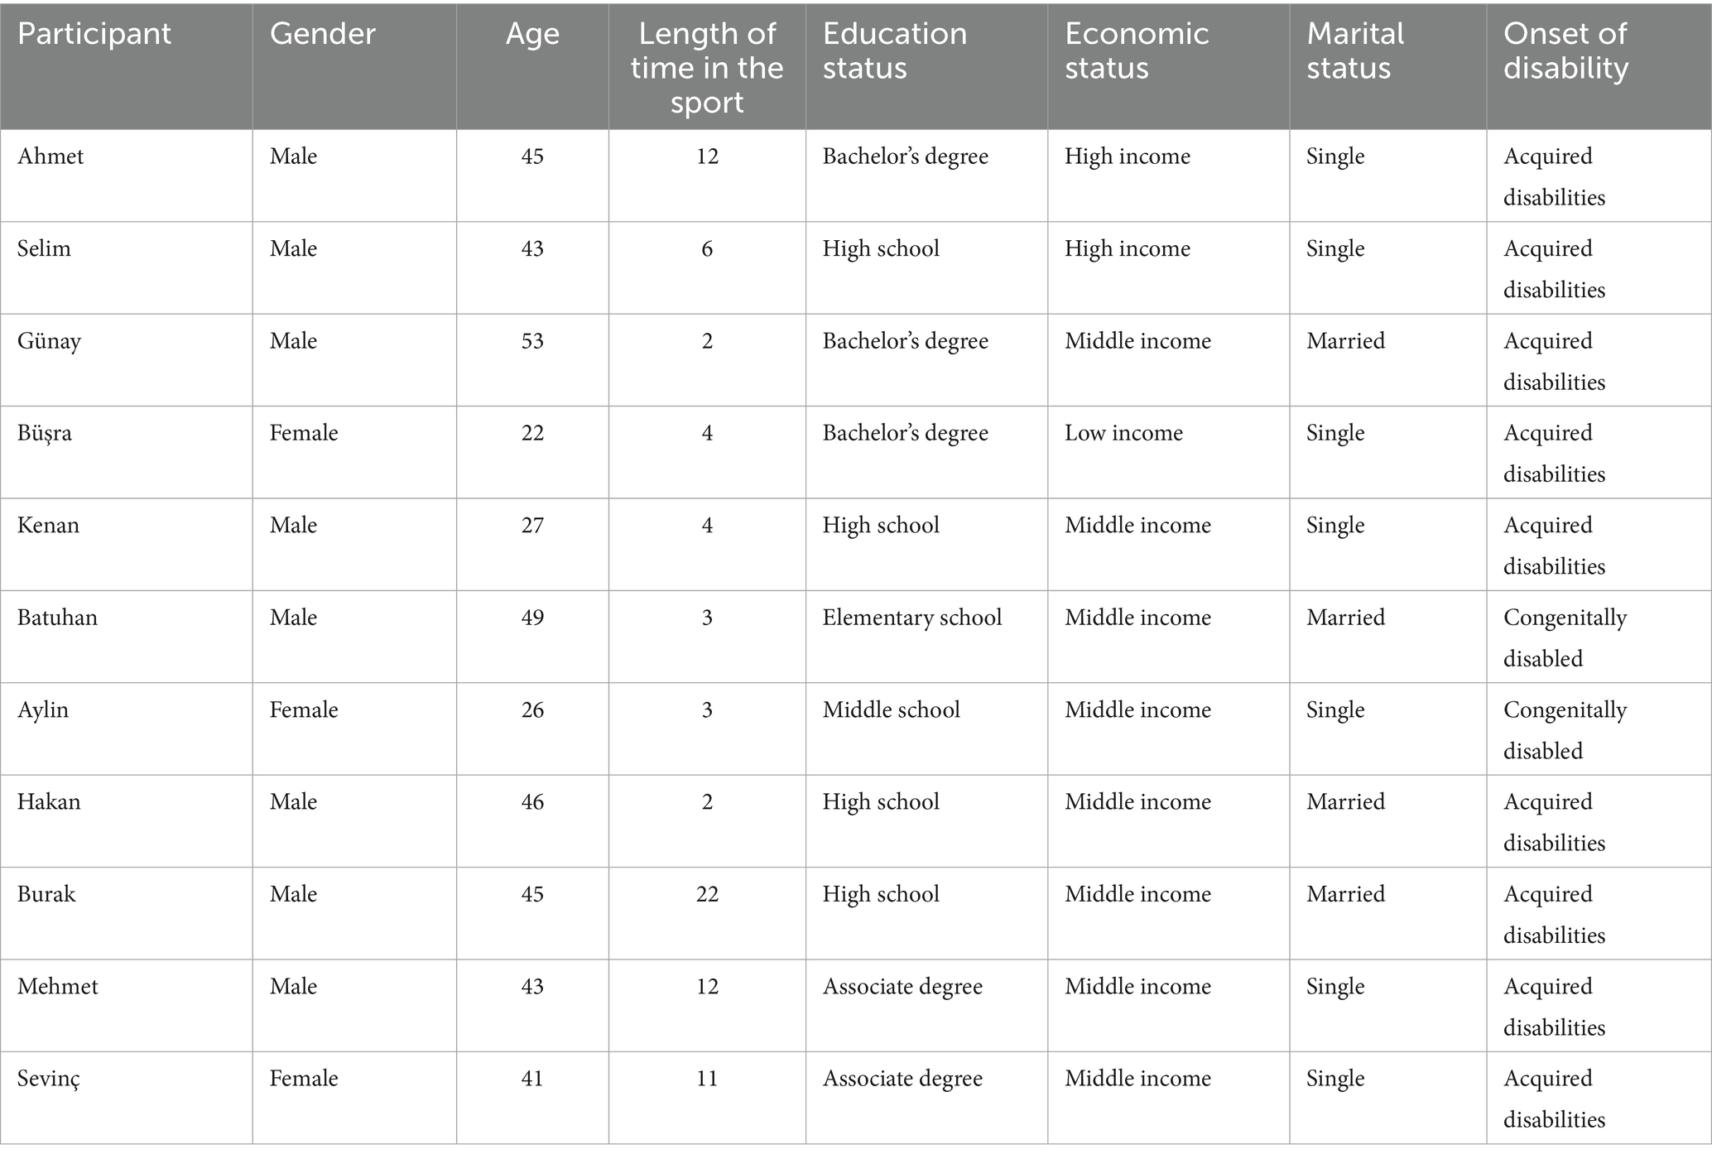Click the Onset of disability header
1712x1159 pixels.
click(x=1565, y=51)
